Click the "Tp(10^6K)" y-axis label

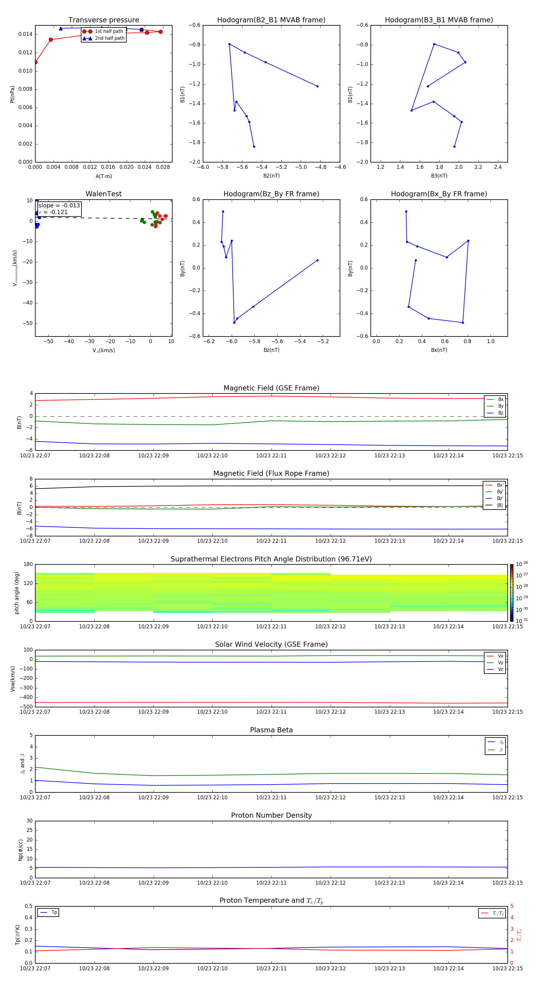(x=17, y=935)
